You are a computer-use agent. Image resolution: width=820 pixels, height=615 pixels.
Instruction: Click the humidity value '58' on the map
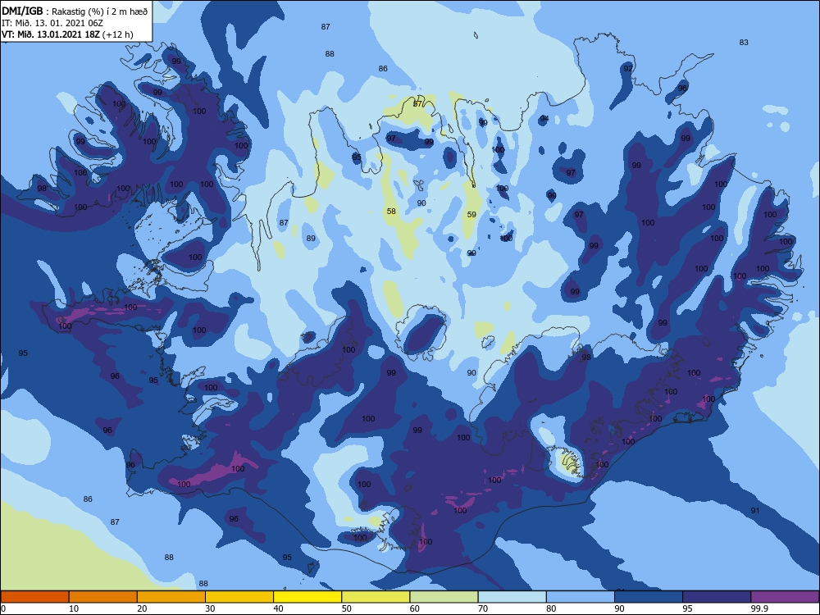coord(391,212)
